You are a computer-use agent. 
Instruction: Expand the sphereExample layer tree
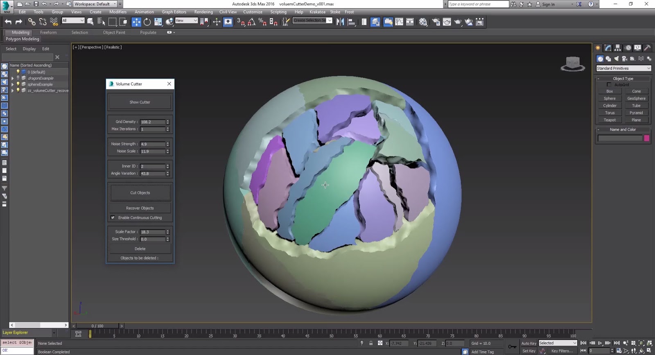pyautogui.click(x=13, y=84)
